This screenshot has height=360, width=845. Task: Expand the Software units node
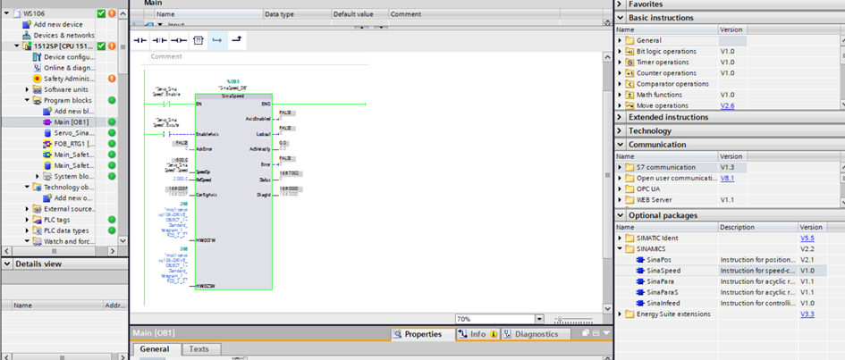(28, 89)
